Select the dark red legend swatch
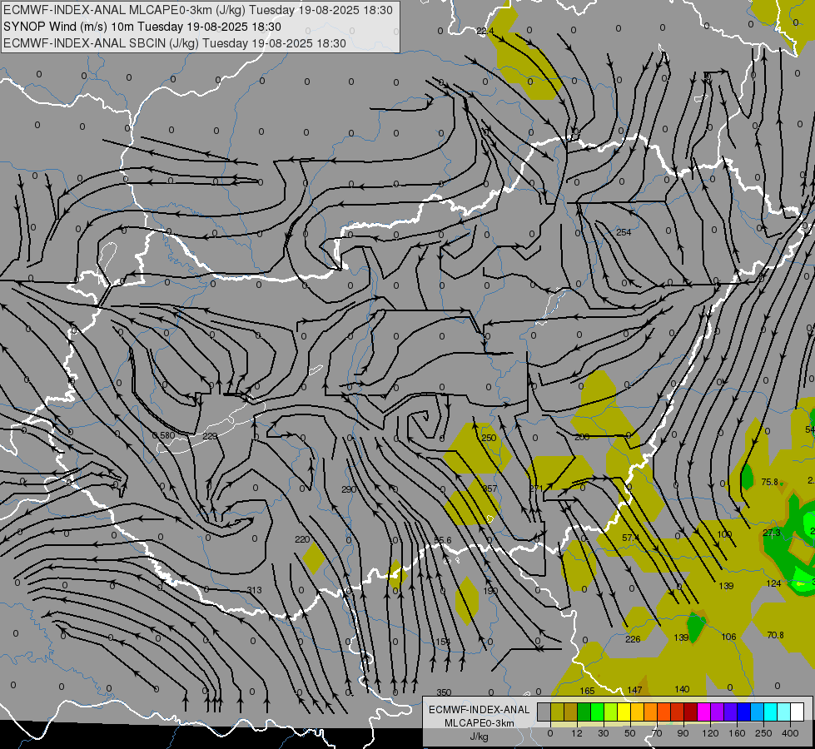Image resolution: width=815 pixels, height=749 pixels. (x=690, y=712)
